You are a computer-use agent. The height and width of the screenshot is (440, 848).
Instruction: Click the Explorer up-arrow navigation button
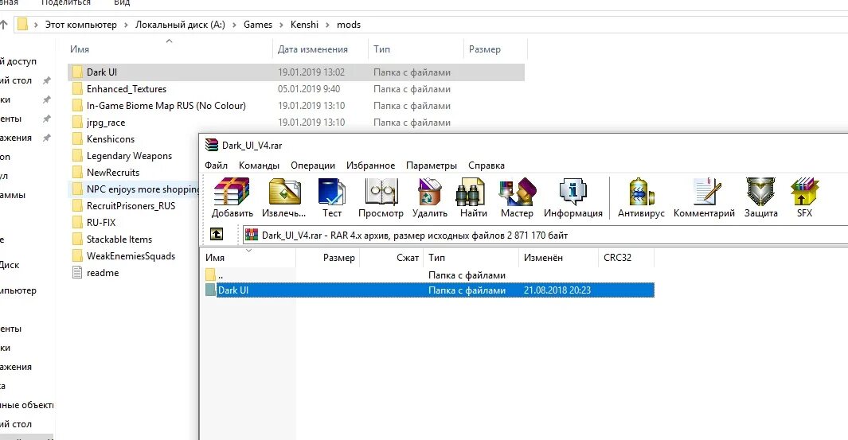[x=4, y=25]
